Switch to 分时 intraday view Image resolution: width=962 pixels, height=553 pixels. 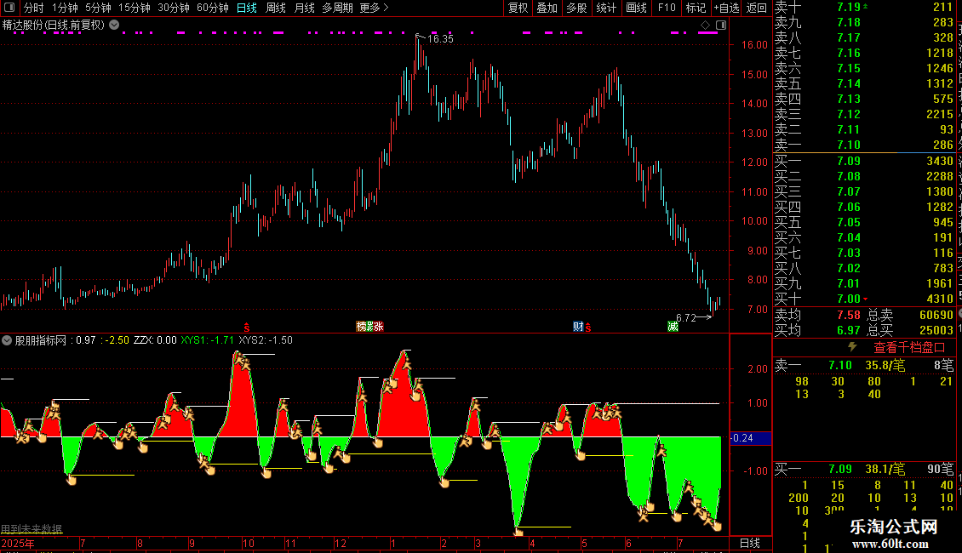point(34,8)
